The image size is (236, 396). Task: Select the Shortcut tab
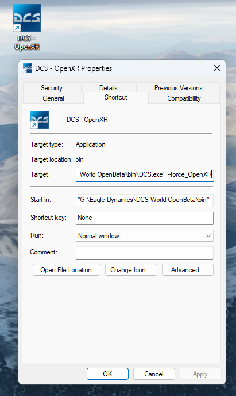pos(116,97)
